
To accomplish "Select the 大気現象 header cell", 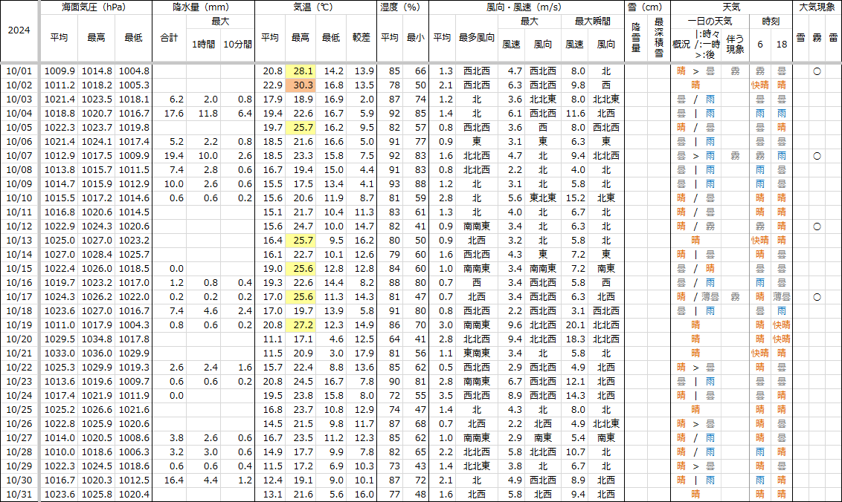I will 816,7.
